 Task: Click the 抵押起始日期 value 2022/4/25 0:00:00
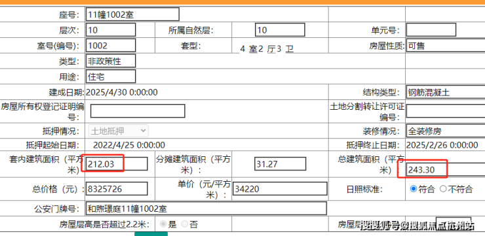[129, 145]
